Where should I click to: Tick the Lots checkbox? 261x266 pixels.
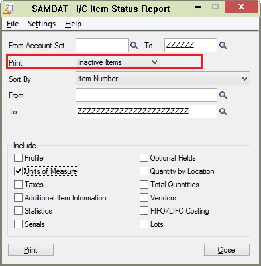click(144, 224)
